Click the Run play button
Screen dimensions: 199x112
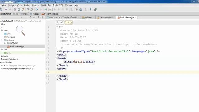click(x=55, y=10)
